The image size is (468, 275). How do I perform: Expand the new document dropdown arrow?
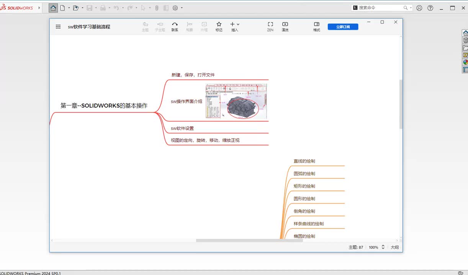click(x=69, y=8)
